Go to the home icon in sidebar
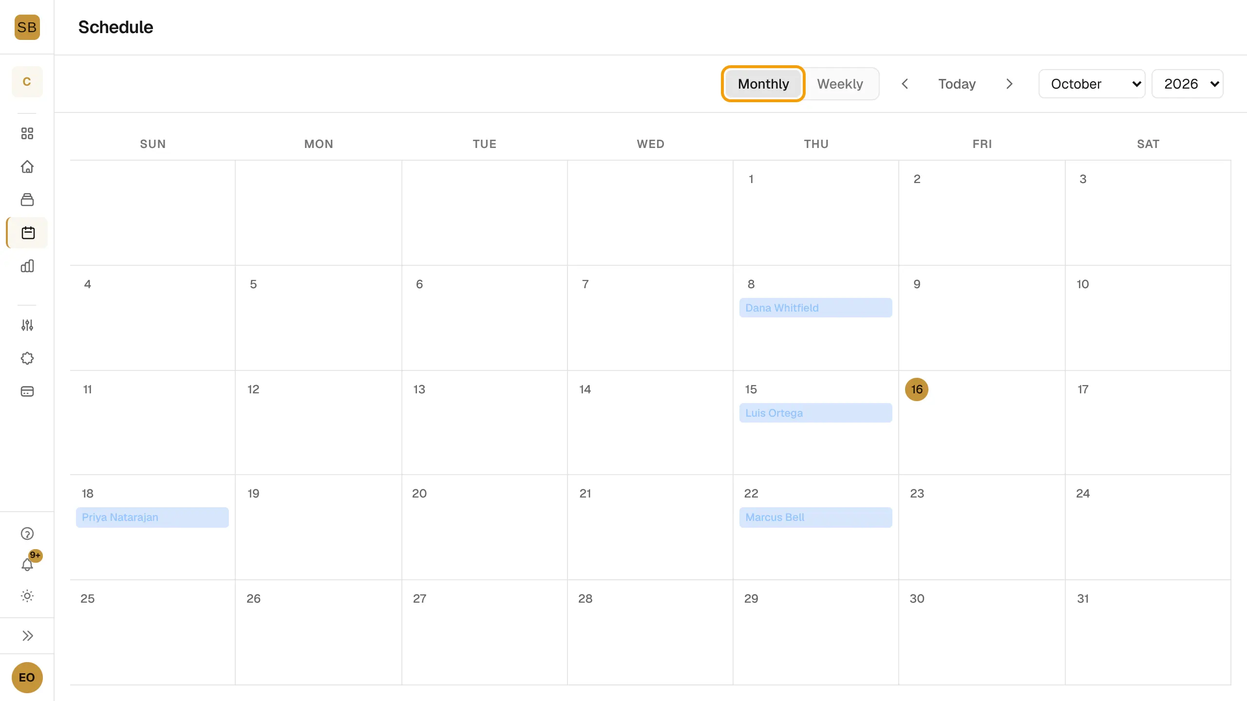The height and width of the screenshot is (701, 1247). coord(27,166)
